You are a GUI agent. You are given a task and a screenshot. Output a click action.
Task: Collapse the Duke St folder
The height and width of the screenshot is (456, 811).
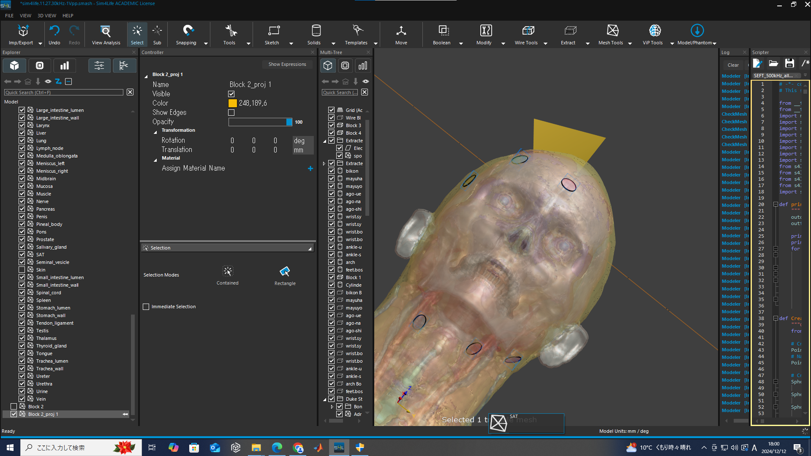point(324,399)
